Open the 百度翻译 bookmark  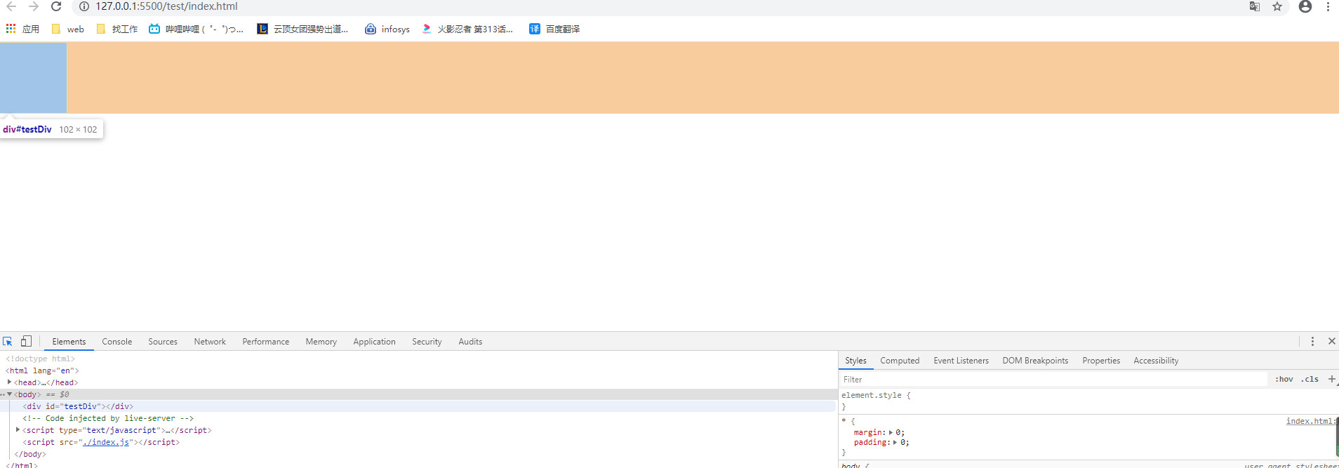tap(554, 29)
